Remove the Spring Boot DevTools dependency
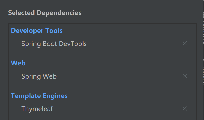The height and width of the screenshot is (120, 204). click(184, 43)
